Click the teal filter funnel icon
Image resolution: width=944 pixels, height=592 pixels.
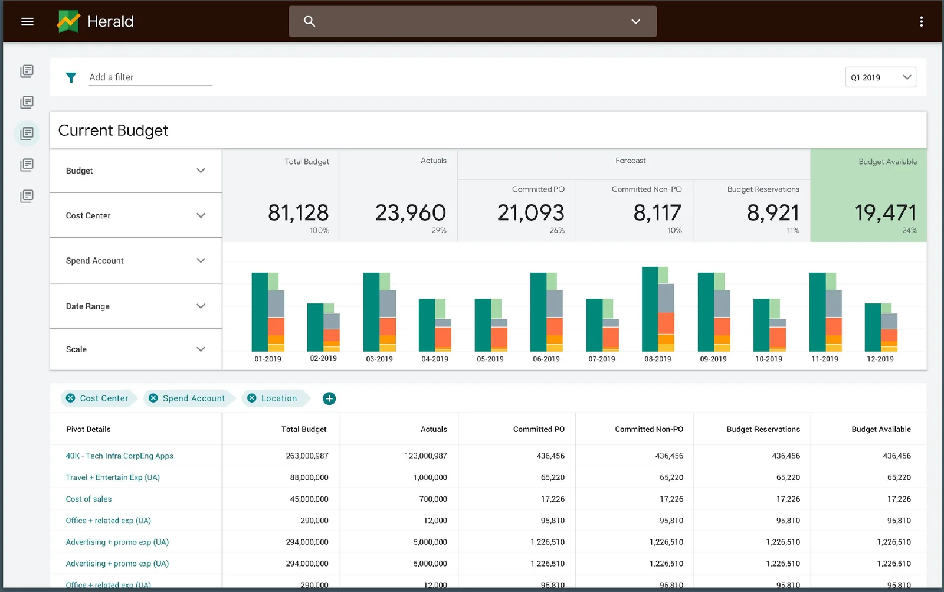pos(71,77)
